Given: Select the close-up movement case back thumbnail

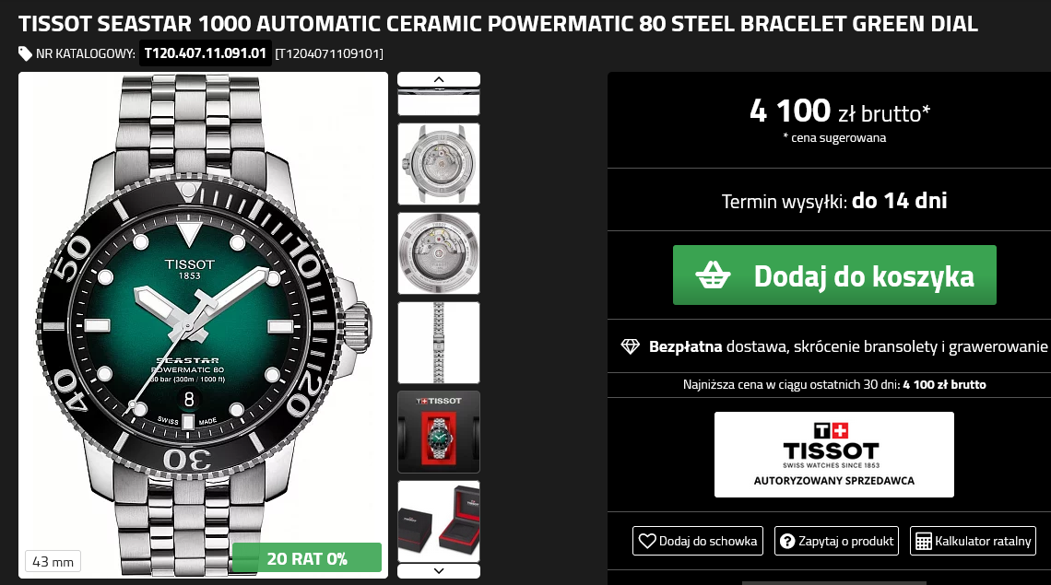Looking at the screenshot, I should click(x=438, y=253).
